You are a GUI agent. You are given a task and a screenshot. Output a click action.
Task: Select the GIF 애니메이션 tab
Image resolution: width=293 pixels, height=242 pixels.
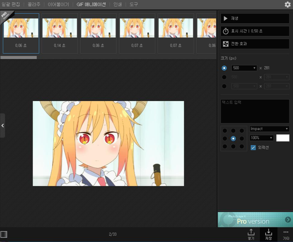click(x=91, y=4)
